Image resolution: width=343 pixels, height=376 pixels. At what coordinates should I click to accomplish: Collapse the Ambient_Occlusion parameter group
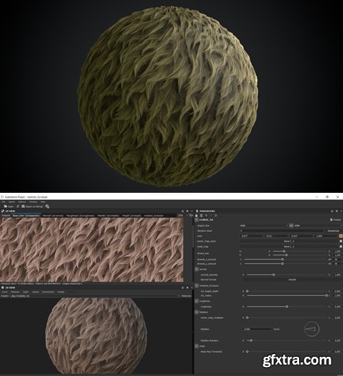pos(197,285)
